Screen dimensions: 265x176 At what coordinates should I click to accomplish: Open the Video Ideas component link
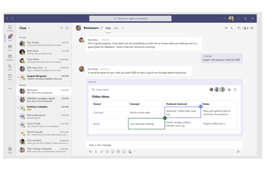pos(102,90)
